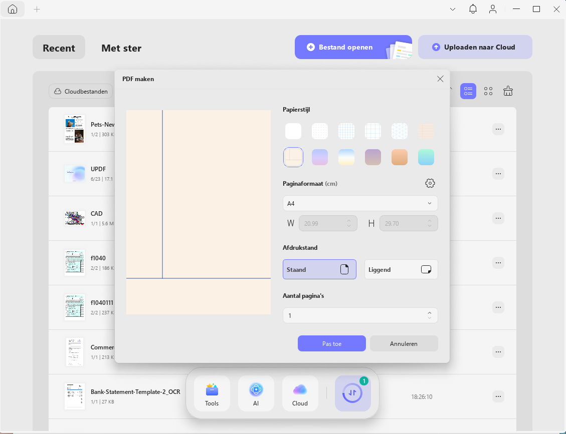
Task: Expand the A4 page format dropdown
Action: coord(360,203)
